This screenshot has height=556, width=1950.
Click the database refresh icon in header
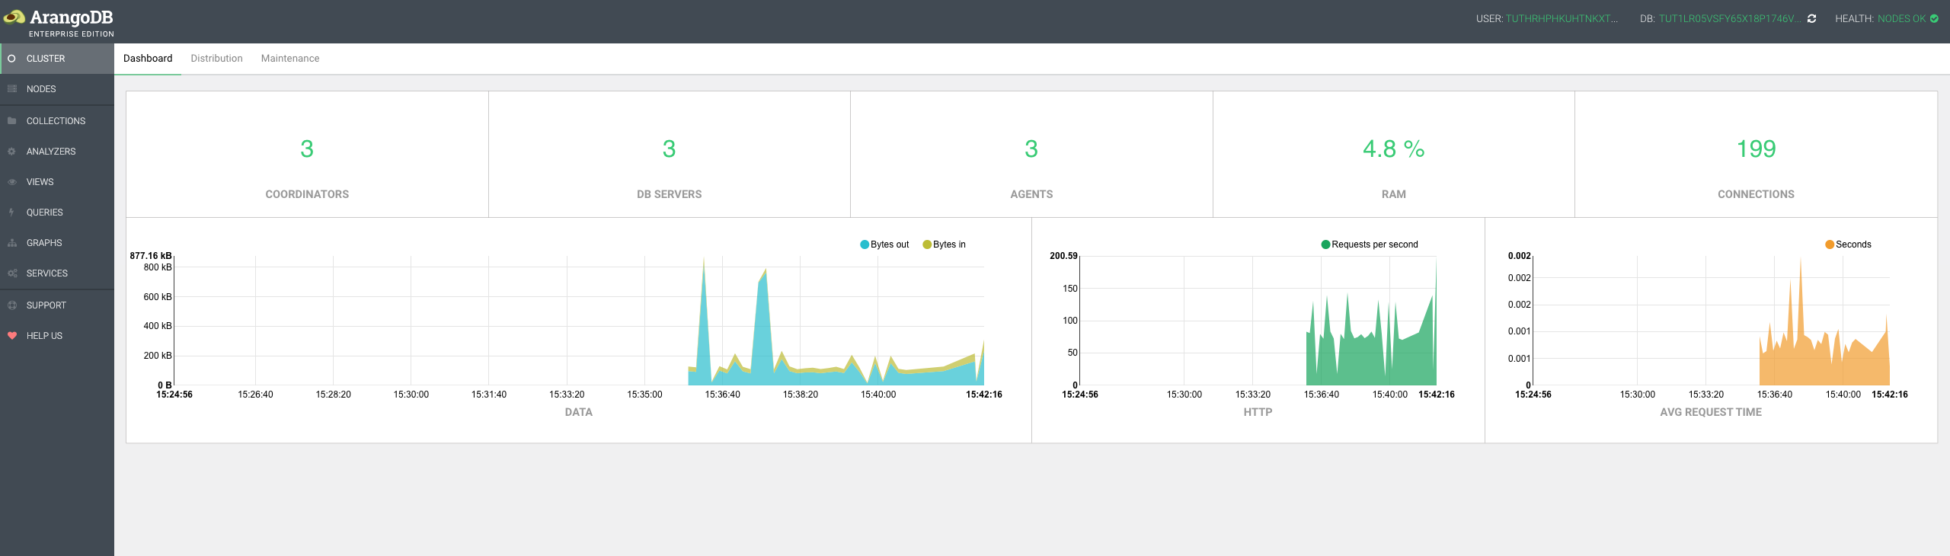1811,19
